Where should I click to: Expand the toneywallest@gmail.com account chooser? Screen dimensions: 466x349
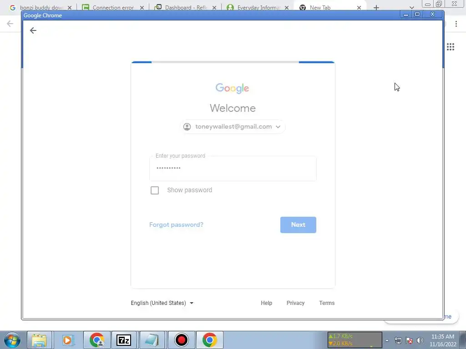[x=233, y=127]
